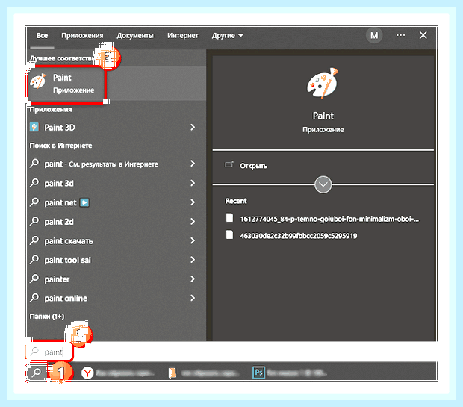Expand the 'paint - См. результаты в Интернете' arrow
463x407 pixels.
tap(193, 164)
